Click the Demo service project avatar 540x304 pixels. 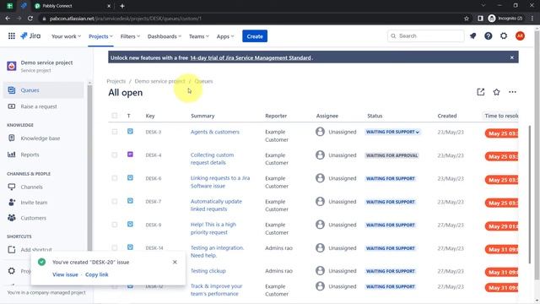tap(11, 66)
